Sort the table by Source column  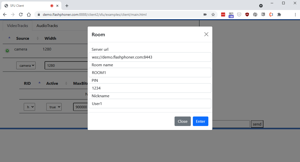tap(23, 38)
